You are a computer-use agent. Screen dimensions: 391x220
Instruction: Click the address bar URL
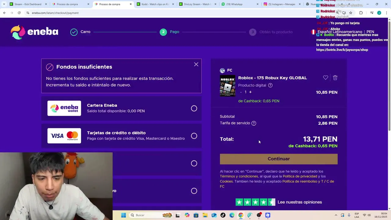55,13
